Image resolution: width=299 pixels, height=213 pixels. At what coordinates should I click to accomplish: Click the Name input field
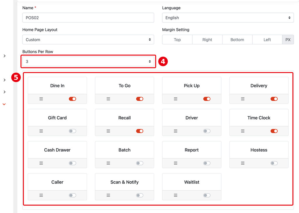click(x=88, y=18)
